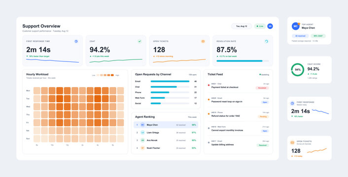The width and height of the screenshot is (348, 177).
Task: Click the CSAT green sparkline
Action: coord(116,60)
